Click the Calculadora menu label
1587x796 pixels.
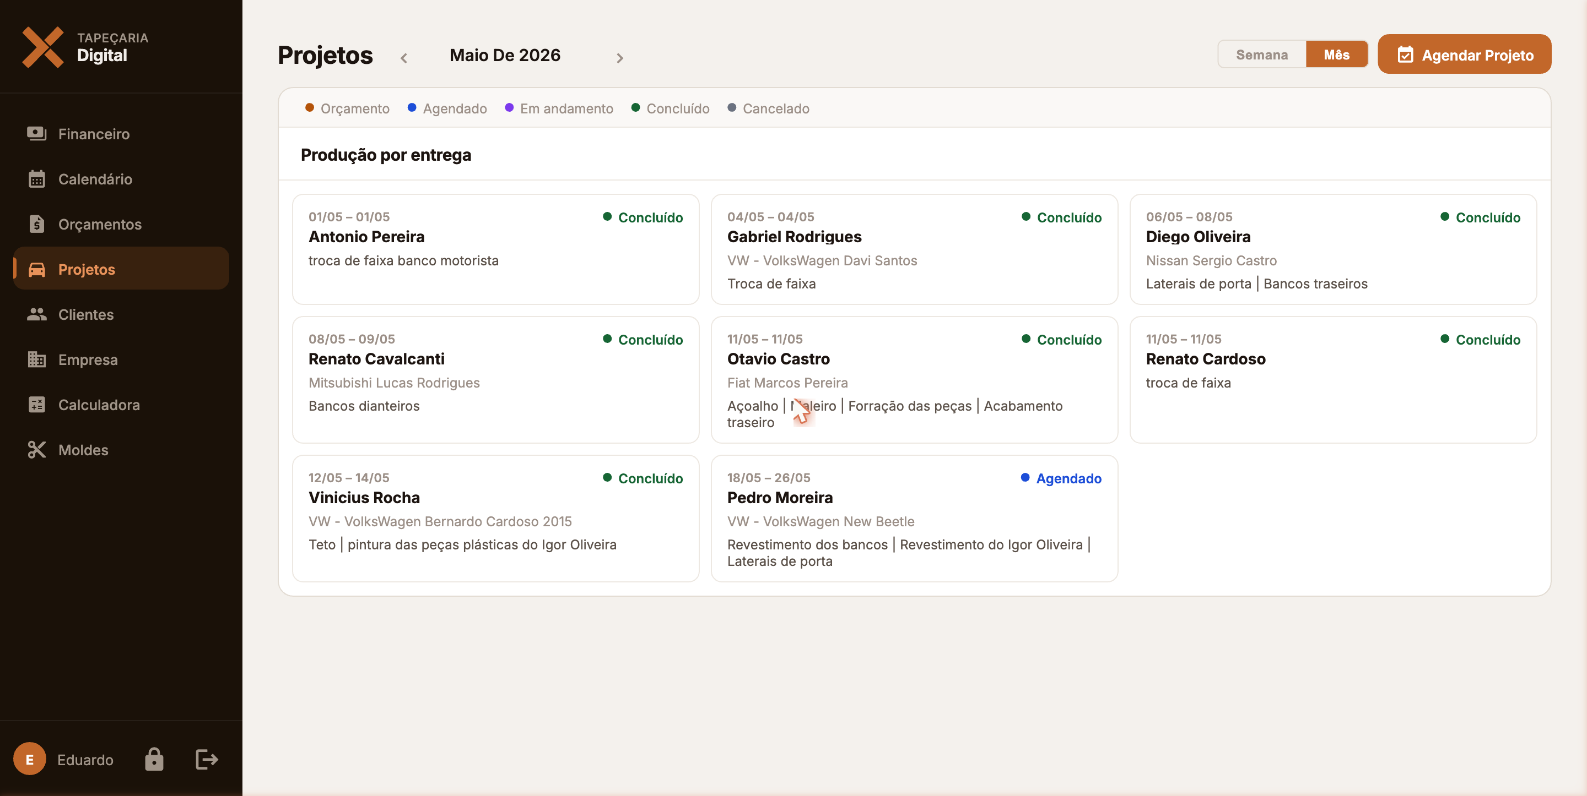pyautogui.click(x=99, y=405)
